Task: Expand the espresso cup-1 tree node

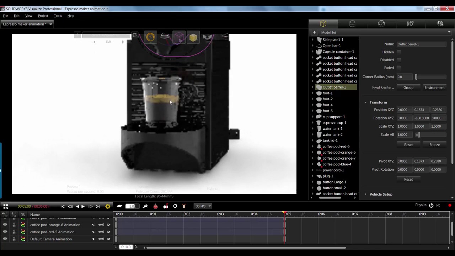Action: click(312, 123)
